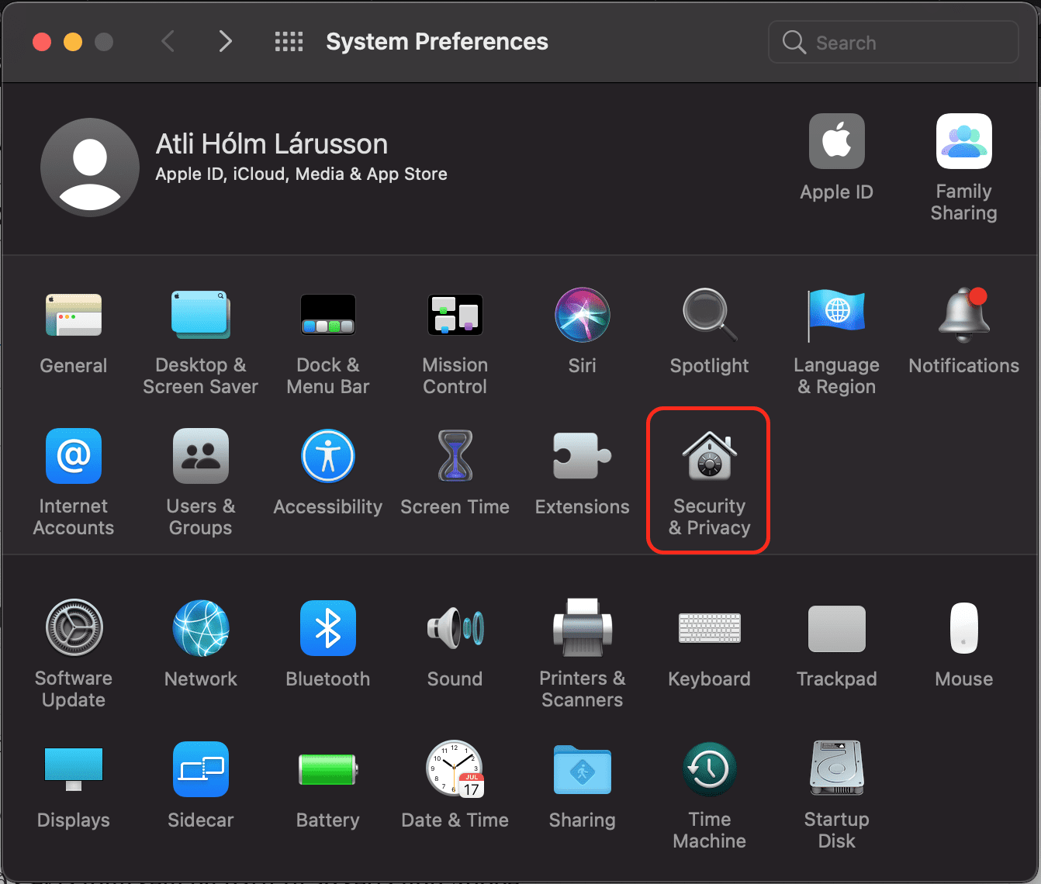Open Mission Control preferences

(455, 316)
